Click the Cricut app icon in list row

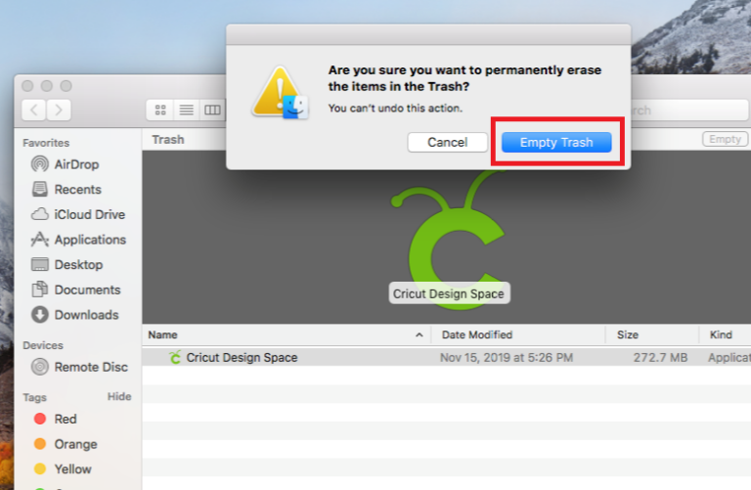pyautogui.click(x=175, y=357)
